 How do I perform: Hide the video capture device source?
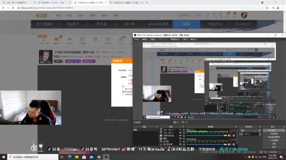(180, 135)
